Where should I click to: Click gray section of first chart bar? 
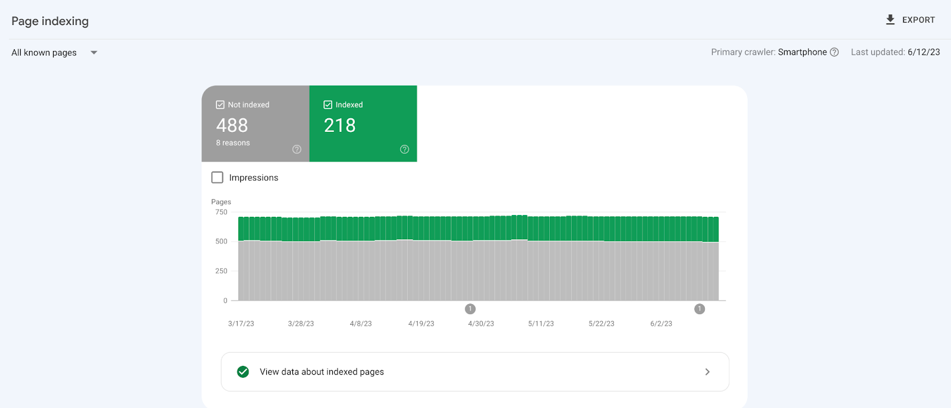click(241, 270)
